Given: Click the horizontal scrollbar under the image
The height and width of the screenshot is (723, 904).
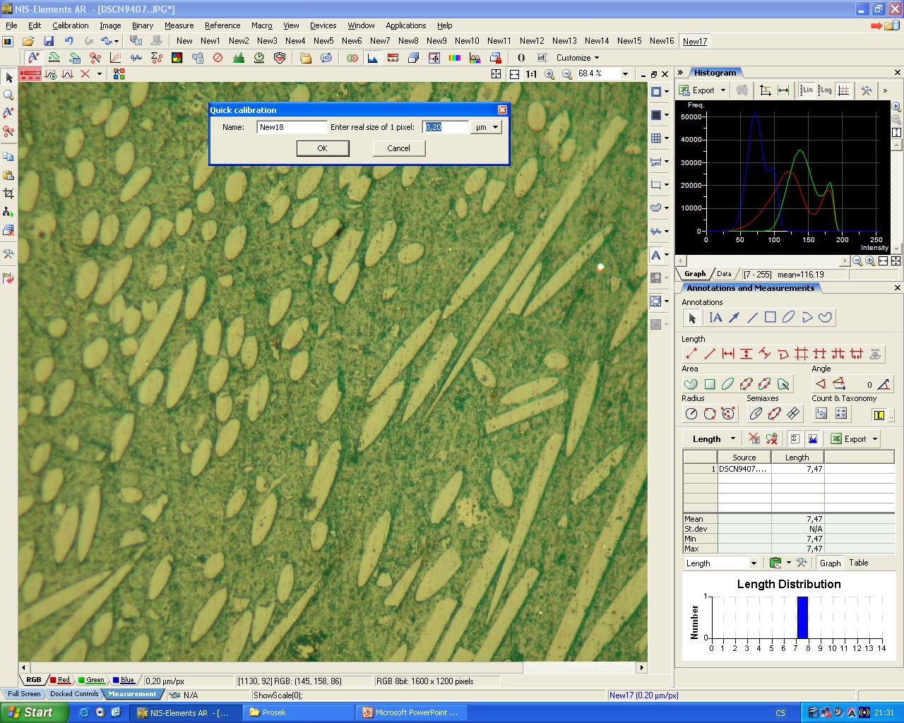Looking at the screenshot, I should (333, 667).
